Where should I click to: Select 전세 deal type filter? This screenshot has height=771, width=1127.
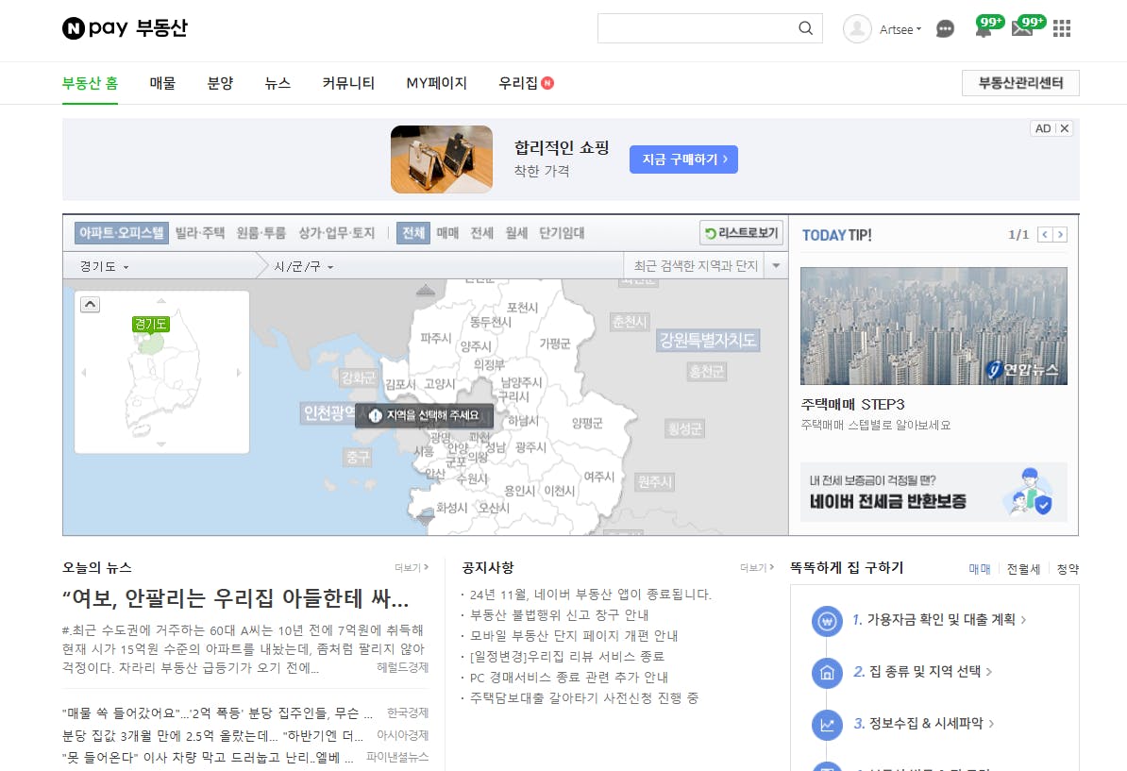(x=481, y=233)
